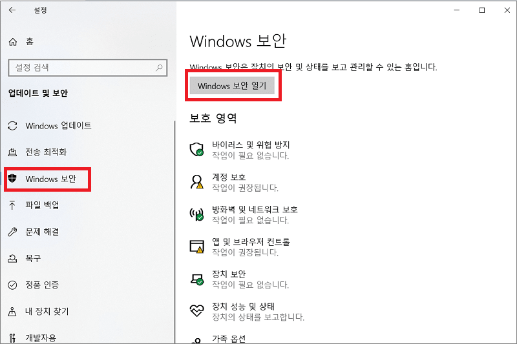This screenshot has width=517, height=344.
Task: Open 개발자용 settings page
Action: coord(41,338)
